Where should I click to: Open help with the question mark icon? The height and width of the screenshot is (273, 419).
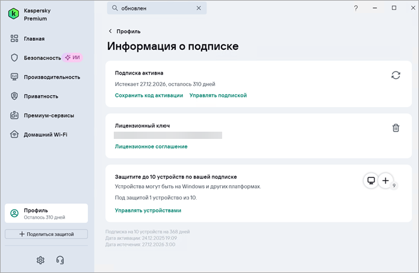coord(356,8)
